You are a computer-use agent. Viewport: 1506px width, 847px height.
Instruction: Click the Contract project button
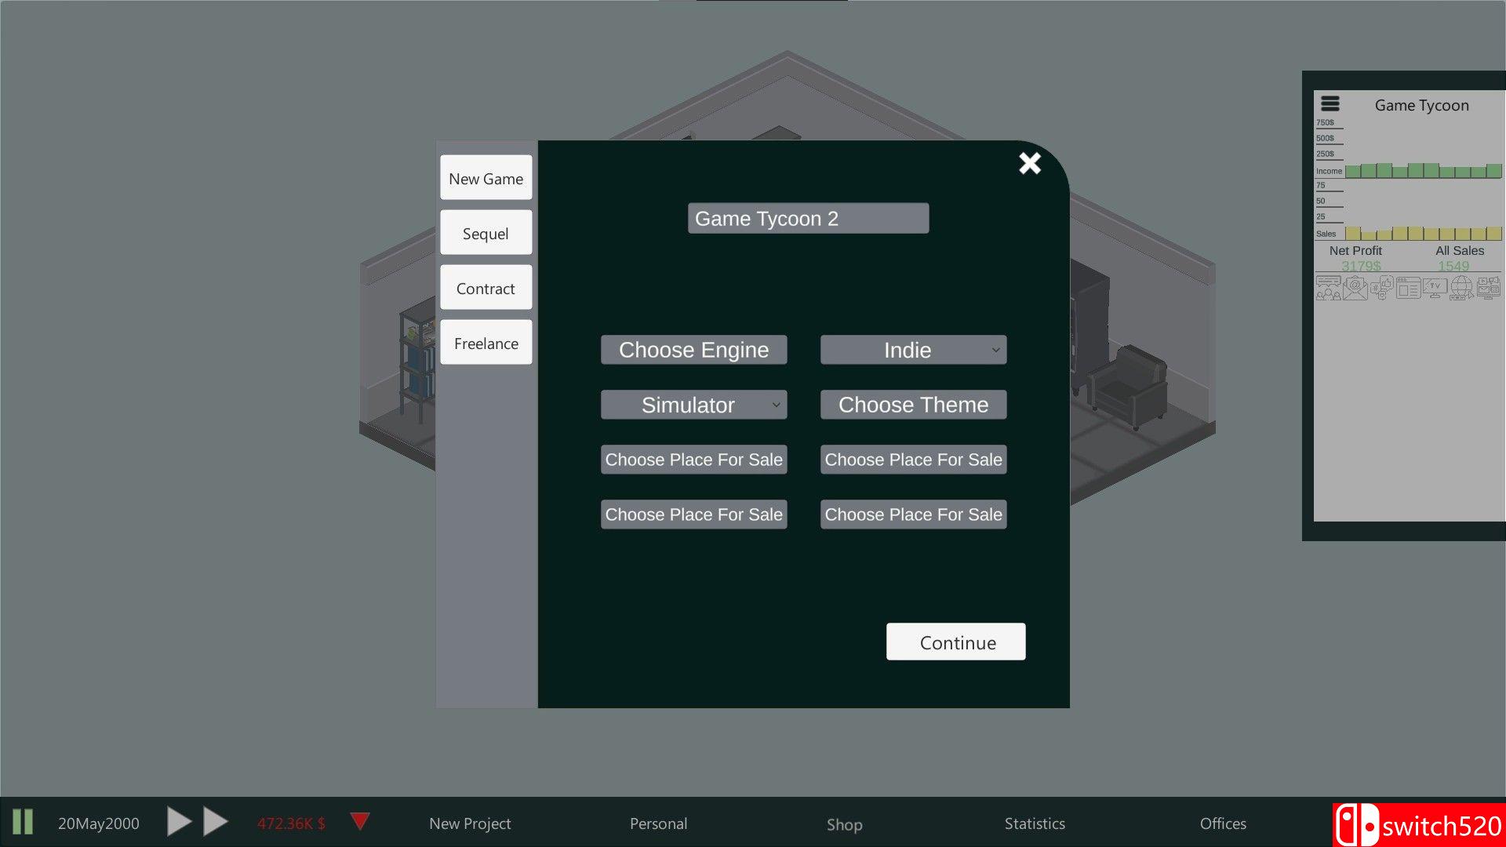pyautogui.click(x=486, y=288)
